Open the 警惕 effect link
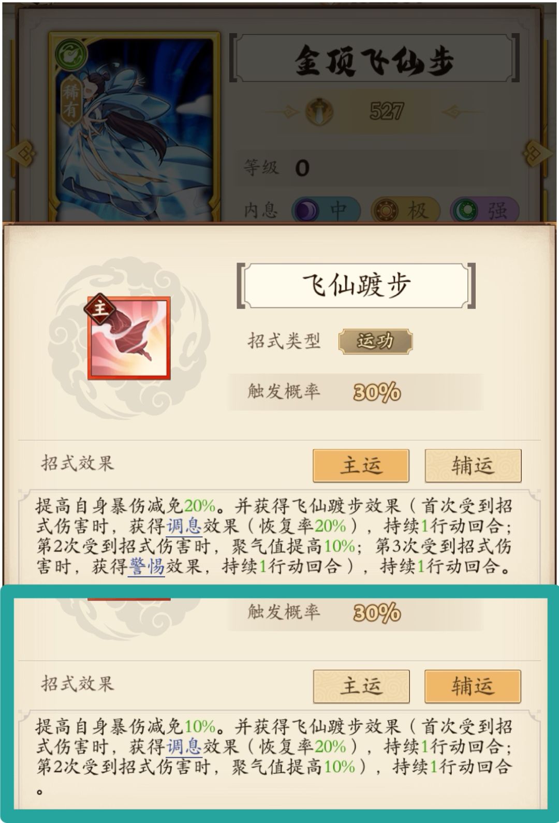 (x=146, y=566)
